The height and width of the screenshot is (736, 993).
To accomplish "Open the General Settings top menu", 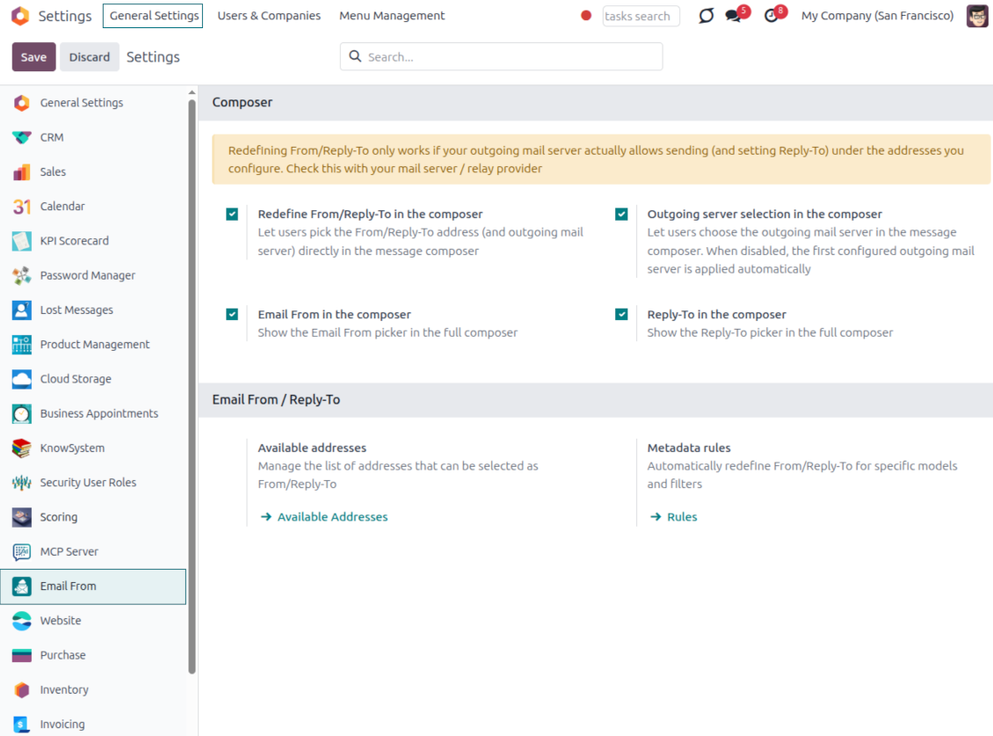I will click(x=153, y=16).
